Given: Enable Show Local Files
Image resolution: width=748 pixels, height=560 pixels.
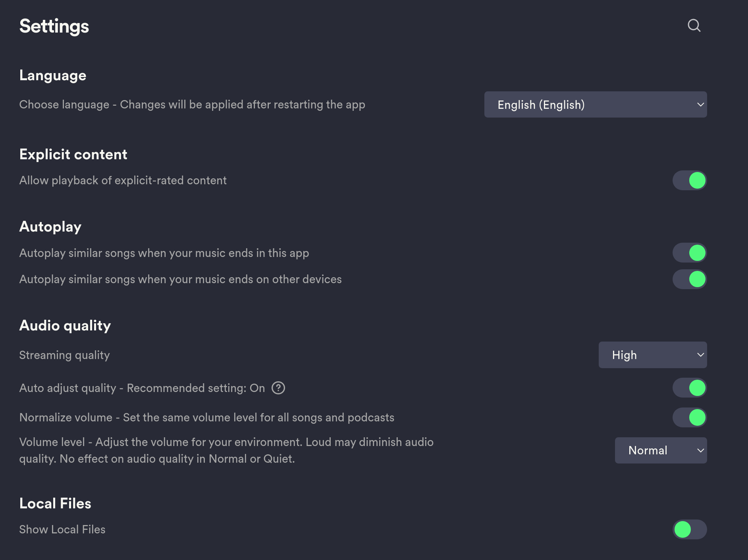Looking at the screenshot, I should [x=690, y=529].
